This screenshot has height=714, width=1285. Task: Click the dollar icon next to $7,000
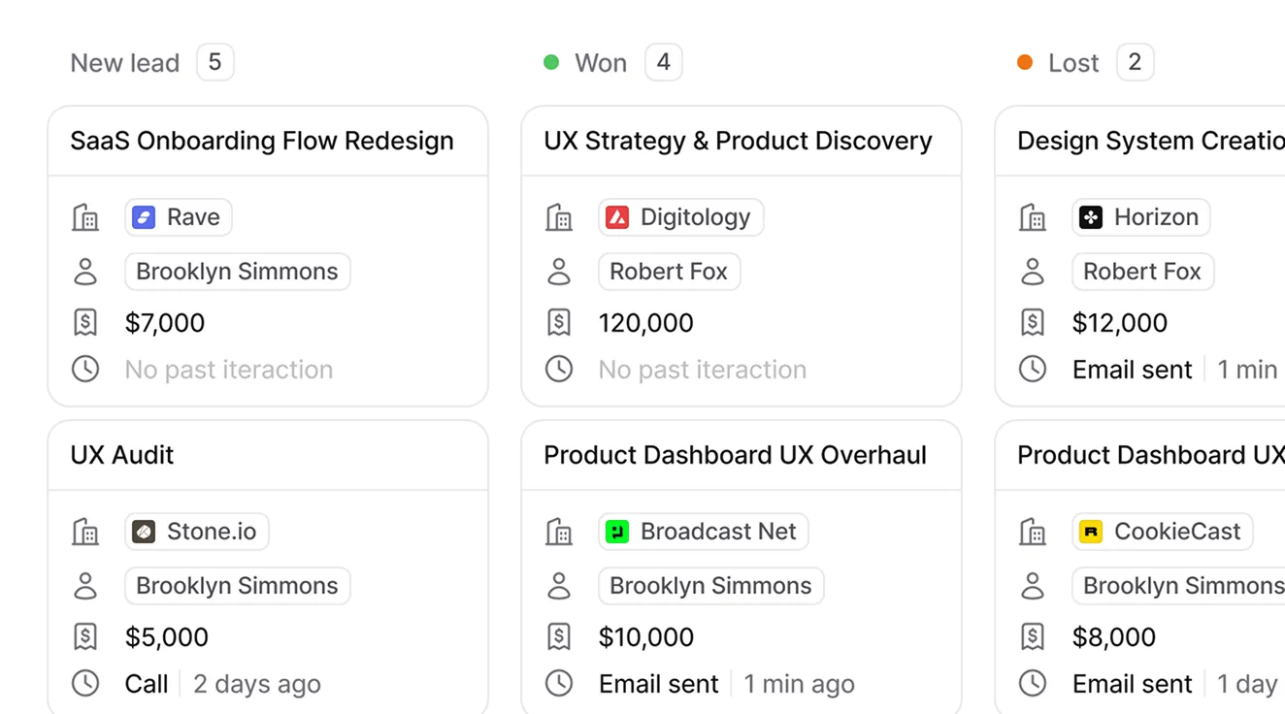[85, 321]
